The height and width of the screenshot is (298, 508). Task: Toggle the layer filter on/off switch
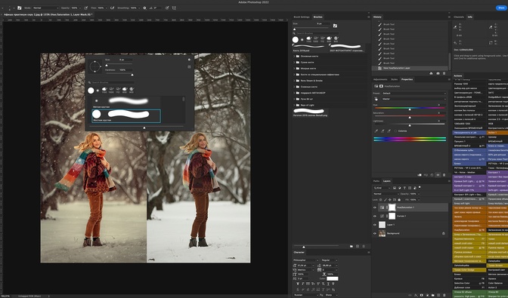pyautogui.click(x=420, y=187)
